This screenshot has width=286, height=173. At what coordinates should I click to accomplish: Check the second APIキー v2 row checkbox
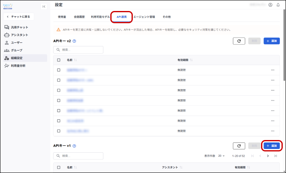coord(58,80)
